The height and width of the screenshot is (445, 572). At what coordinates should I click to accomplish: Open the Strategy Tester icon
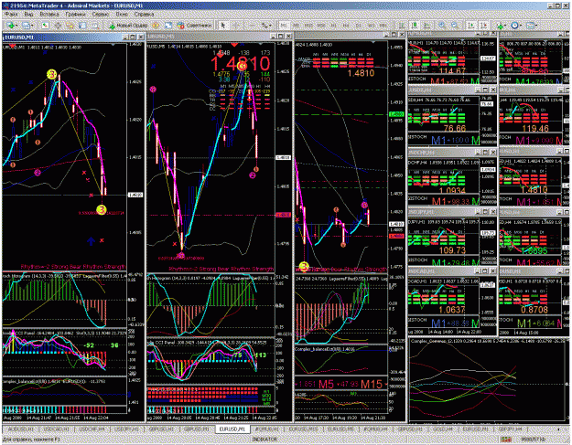point(95,26)
